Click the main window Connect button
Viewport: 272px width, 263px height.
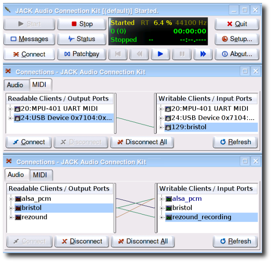[x=29, y=54]
